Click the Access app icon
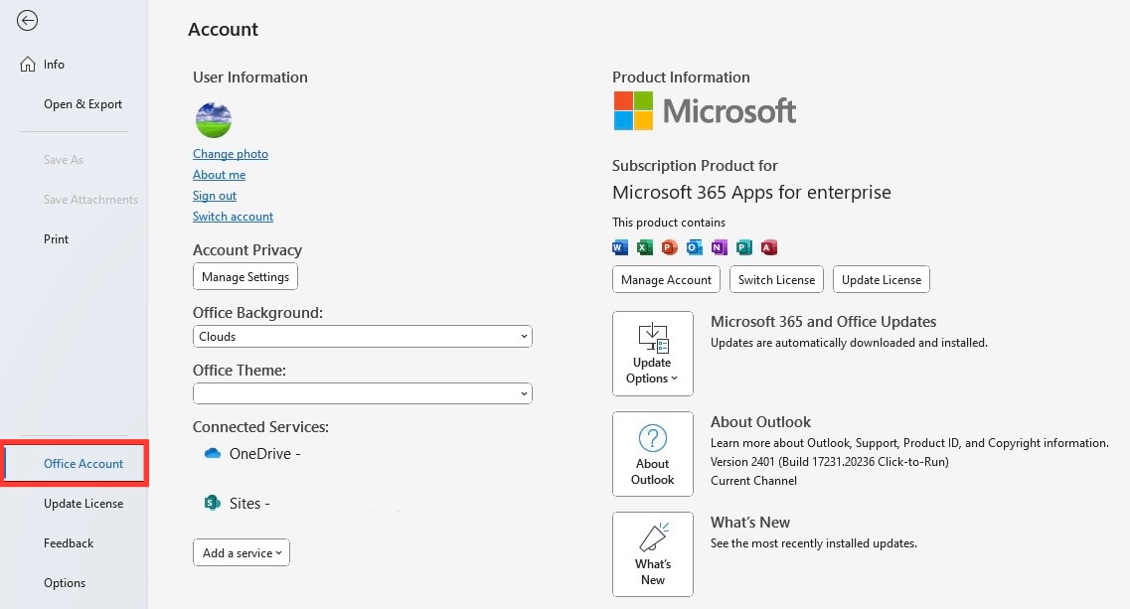The image size is (1130, 609). click(x=769, y=248)
